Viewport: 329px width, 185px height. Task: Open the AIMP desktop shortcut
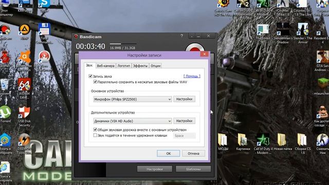[x=24, y=32]
